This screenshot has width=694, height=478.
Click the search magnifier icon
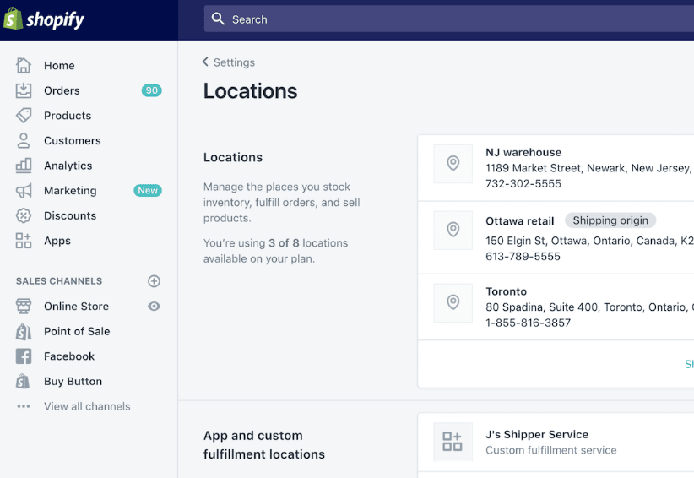(x=218, y=19)
